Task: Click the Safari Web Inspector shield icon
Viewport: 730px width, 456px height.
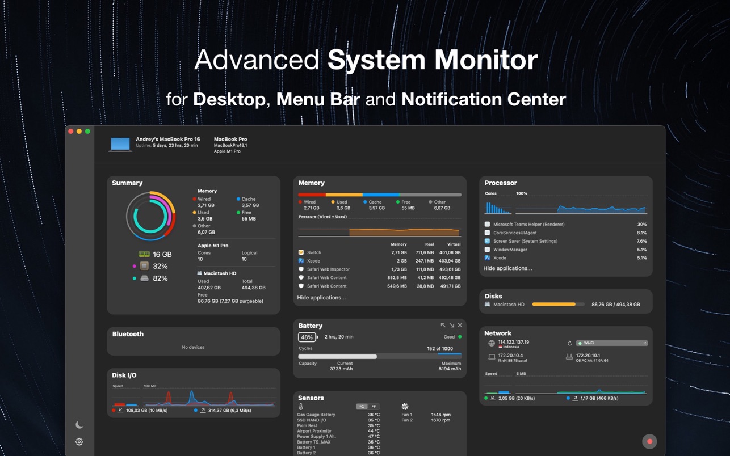Action: (x=301, y=269)
